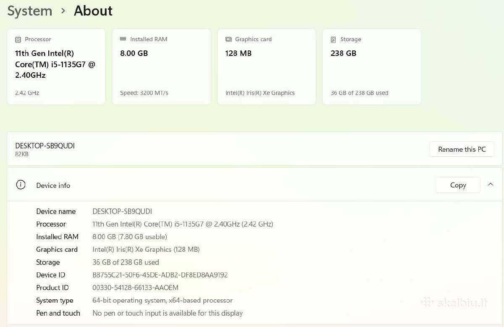Screen dimensions: 504x327
Task: Click the Product ID row label
Action: point(52,287)
